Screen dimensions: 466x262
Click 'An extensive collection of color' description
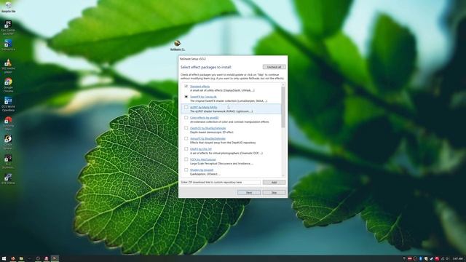pos(229,122)
